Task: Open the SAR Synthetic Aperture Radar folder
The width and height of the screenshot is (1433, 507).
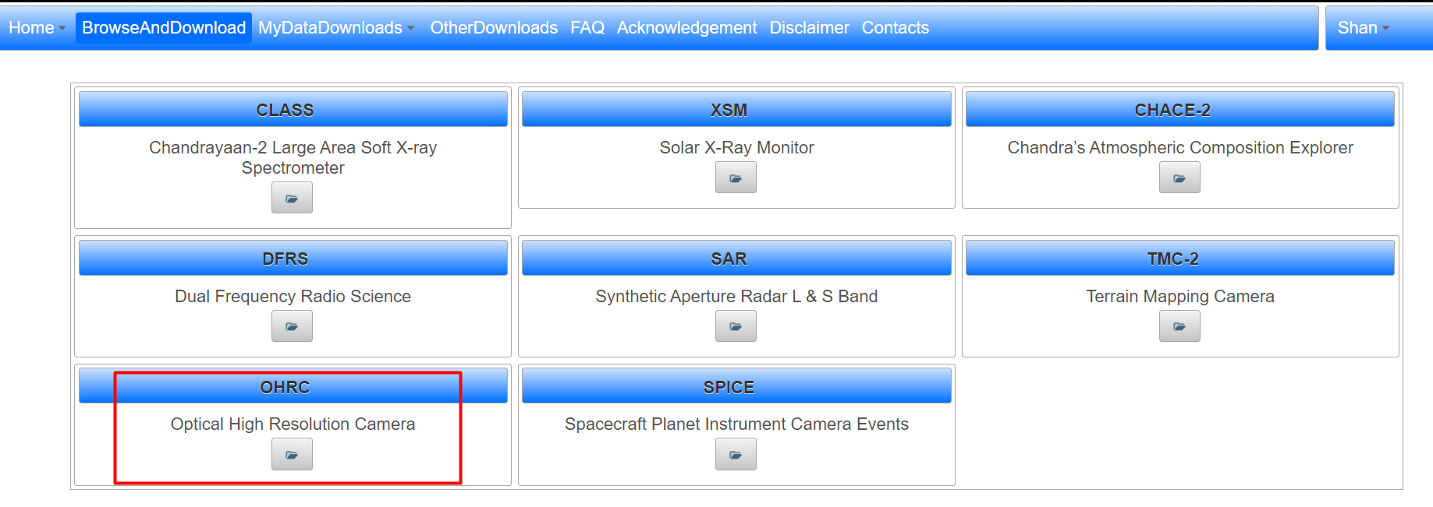Action: tap(736, 326)
